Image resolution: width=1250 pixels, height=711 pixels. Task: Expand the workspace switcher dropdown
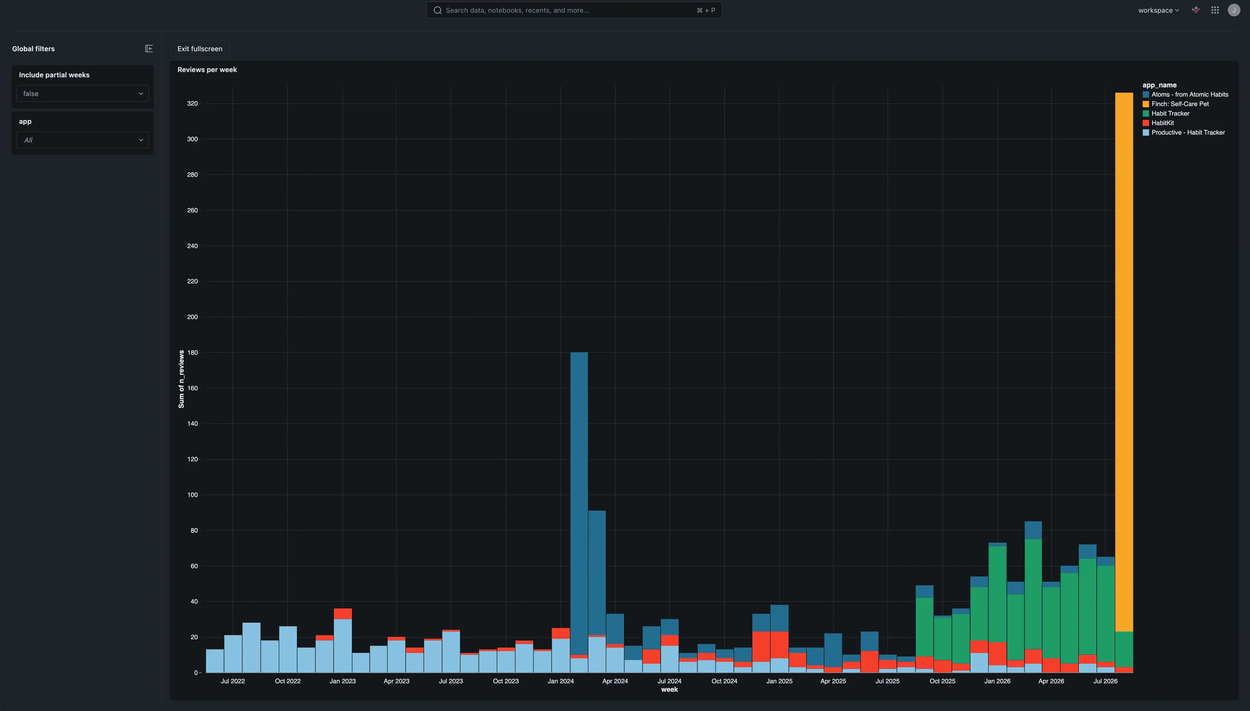[1158, 10]
